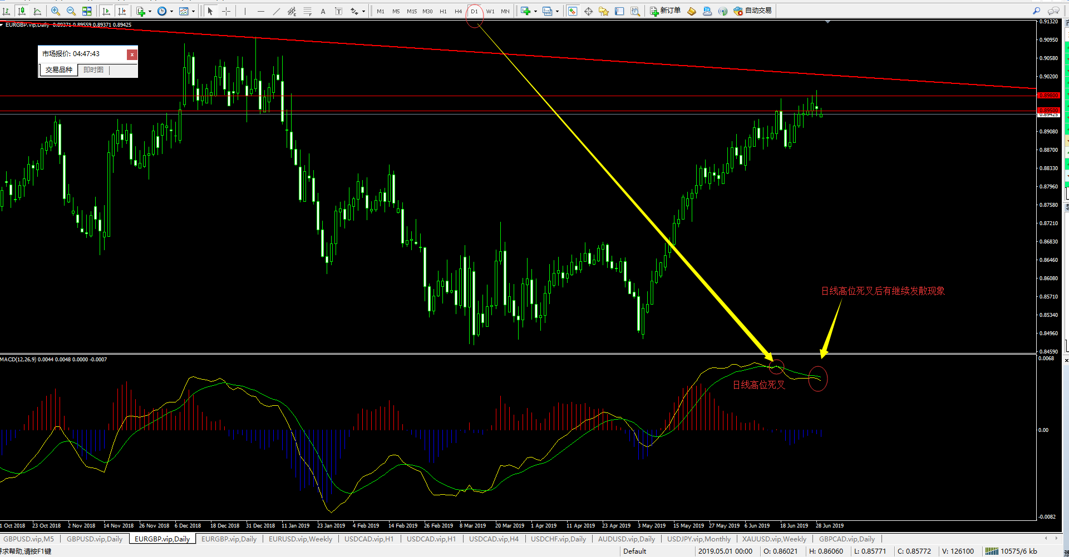Screen dimensions: 1069x557
Task: Click the signals broadcast icon
Action: point(723,11)
